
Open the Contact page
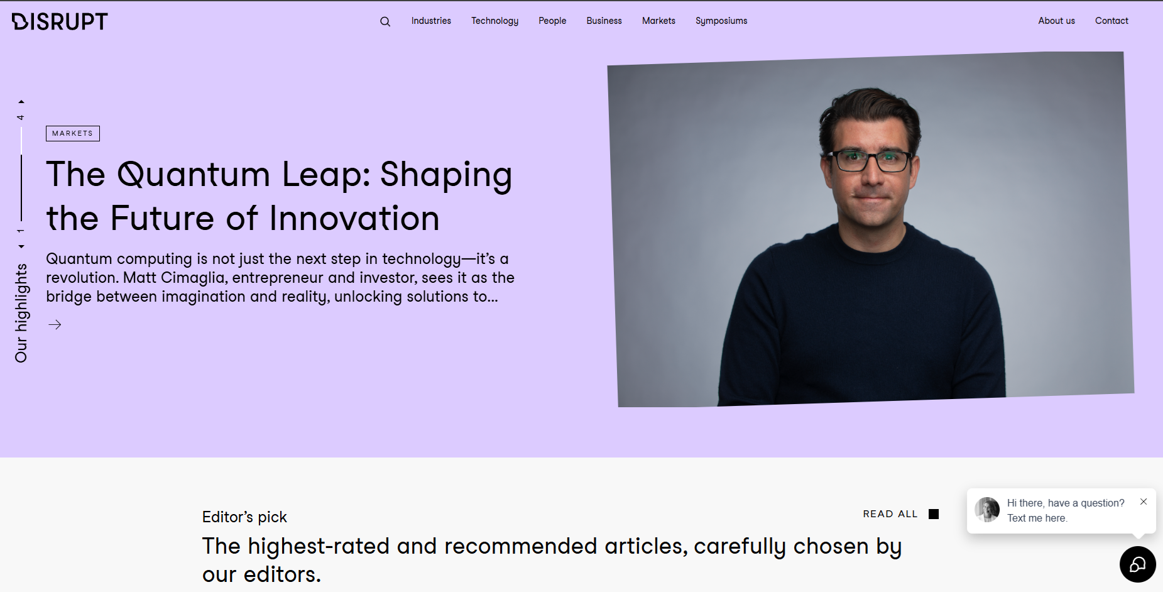coord(1111,21)
